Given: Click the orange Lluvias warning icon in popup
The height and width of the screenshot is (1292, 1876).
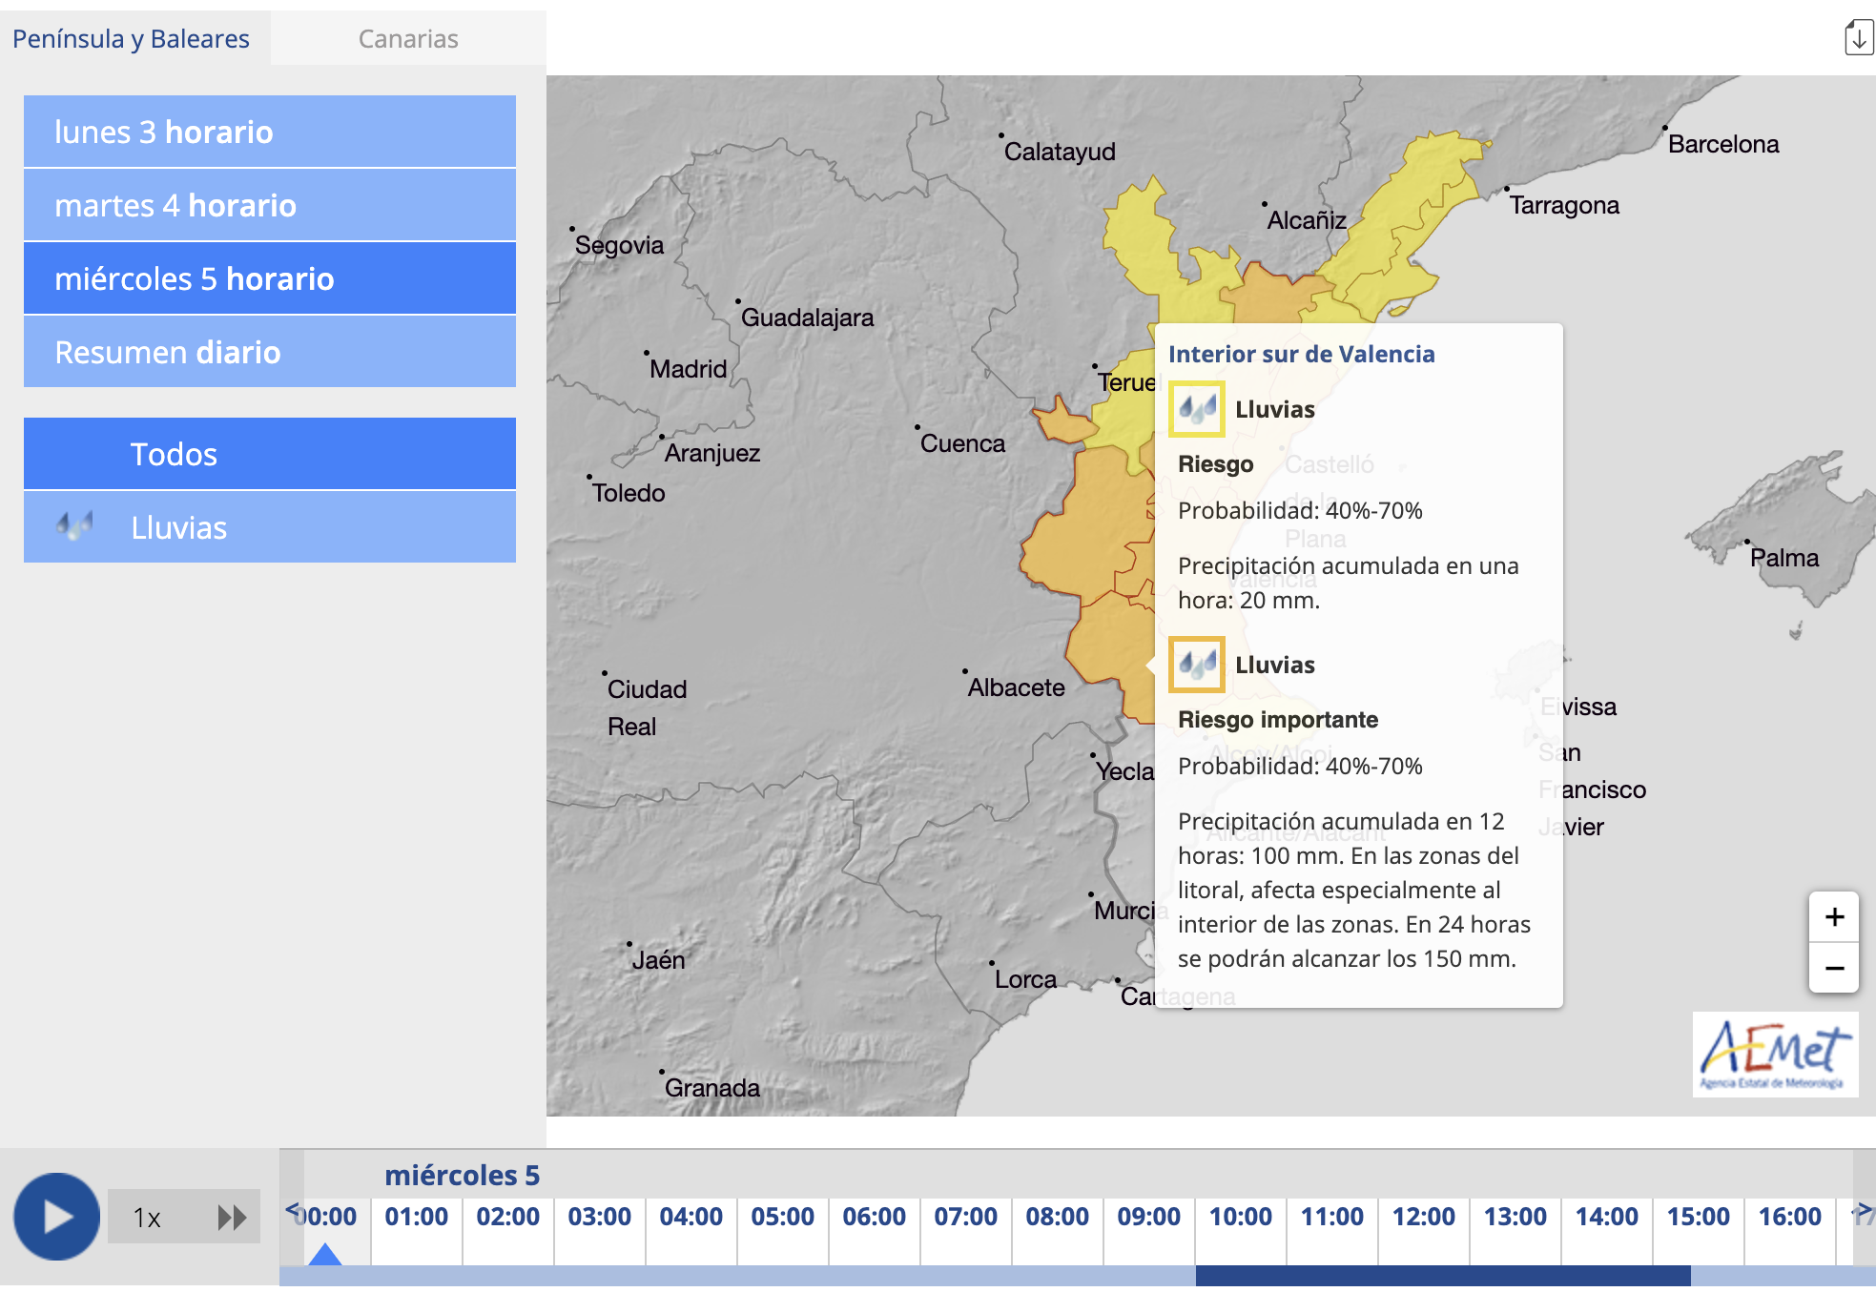Looking at the screenshot, I should (1197, 664).
